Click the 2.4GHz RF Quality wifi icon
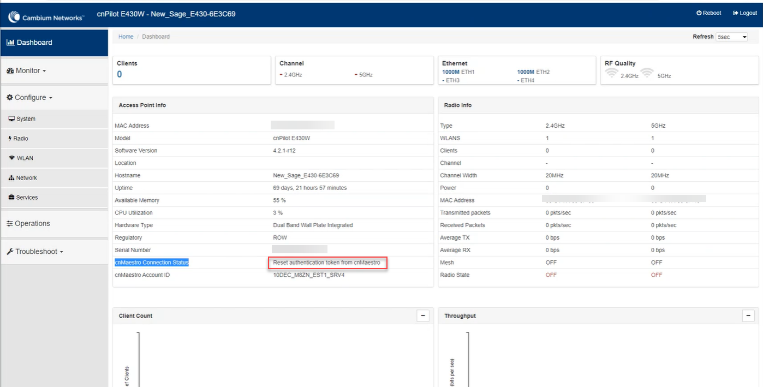Viewport: 763px width, 387px height. pyautogui.click(x=611, y=73)
